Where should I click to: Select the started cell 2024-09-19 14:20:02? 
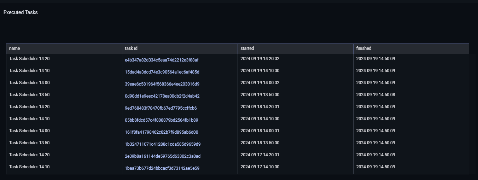[x=260, y=59]
